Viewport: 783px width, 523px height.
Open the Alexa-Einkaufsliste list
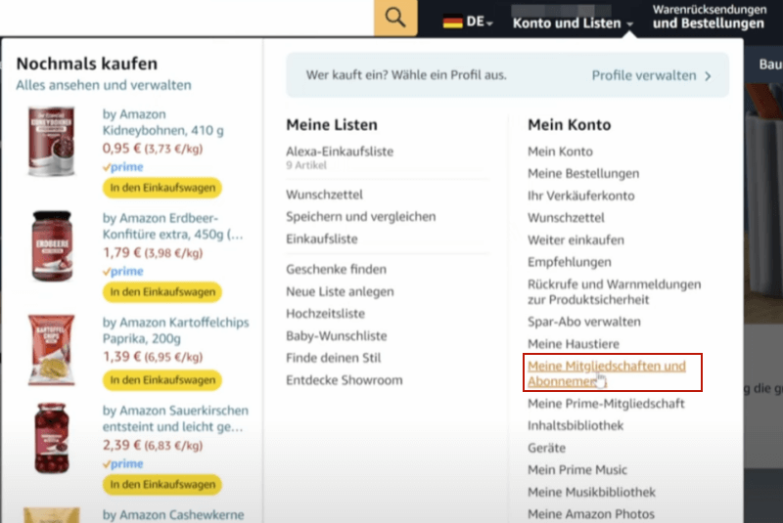pos(339,152)
